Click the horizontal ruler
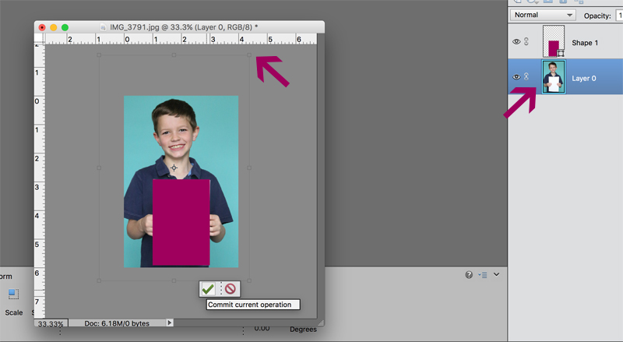Screen dimensions: 623x342 coord(181,39)
